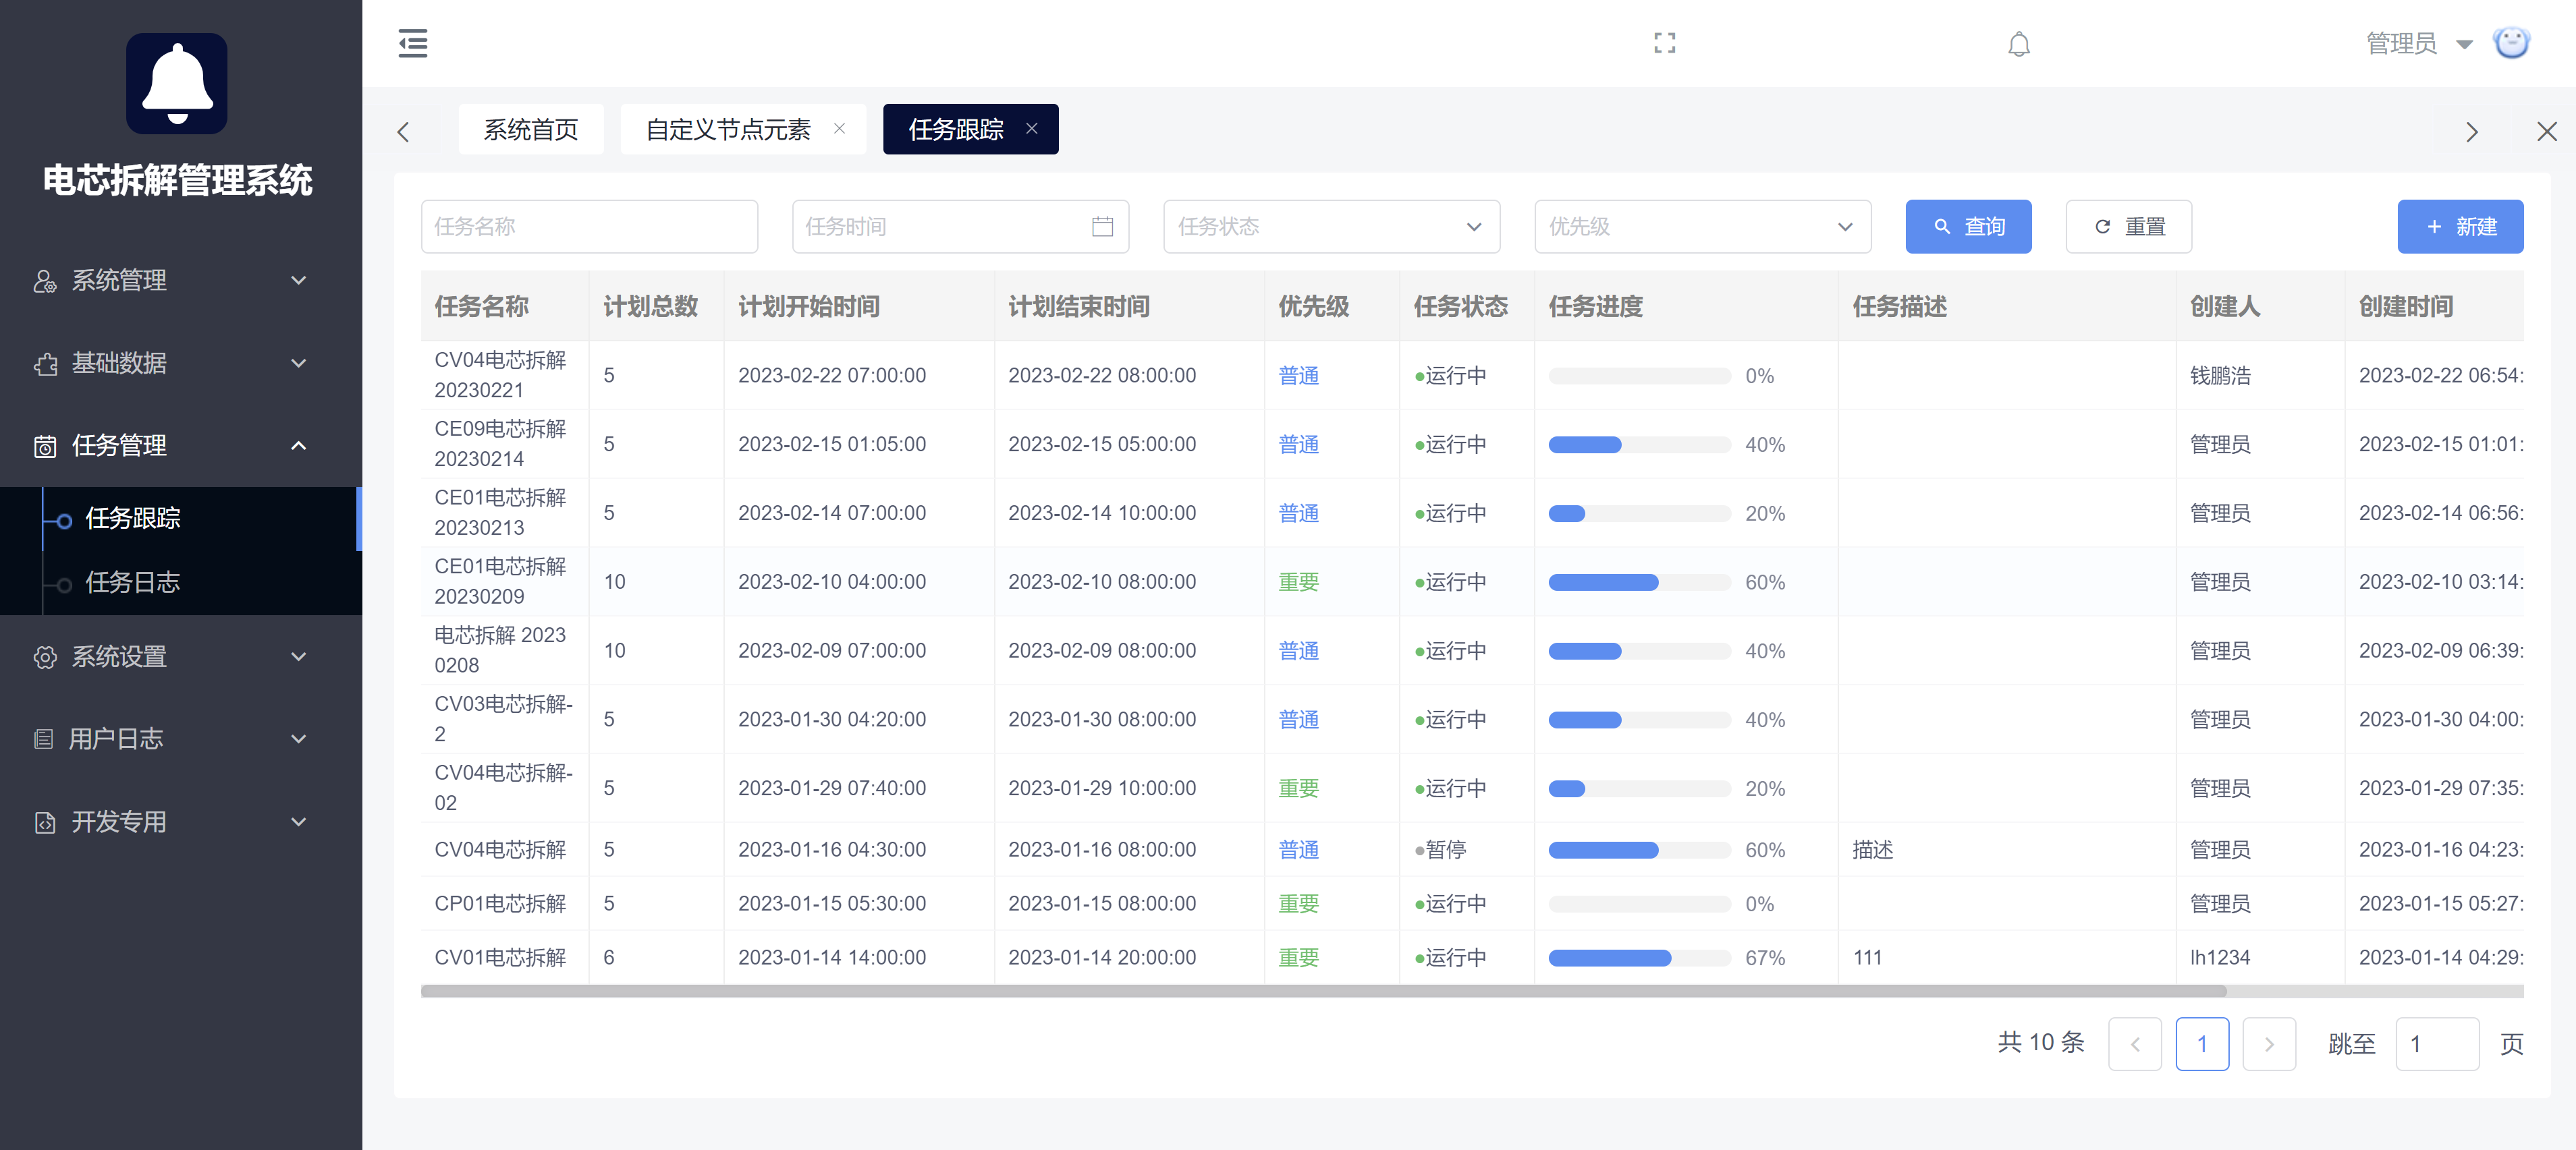Click the 描述 description cell
Screen dimensions: 2576x1150
coord(1872,851)
